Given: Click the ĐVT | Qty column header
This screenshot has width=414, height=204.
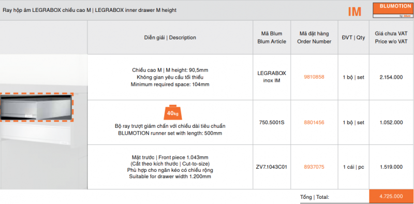Looking at the screenshot, I should 353,37.
